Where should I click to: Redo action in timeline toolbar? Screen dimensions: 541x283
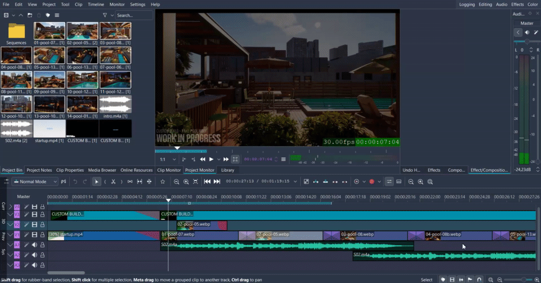coord(84,181)
